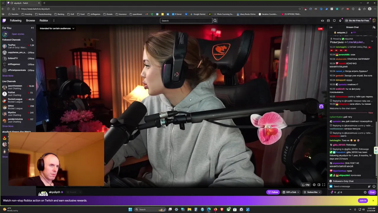Open a new browser tab
The width and height of the screenshot is (378, 213).
coord(44,3)
